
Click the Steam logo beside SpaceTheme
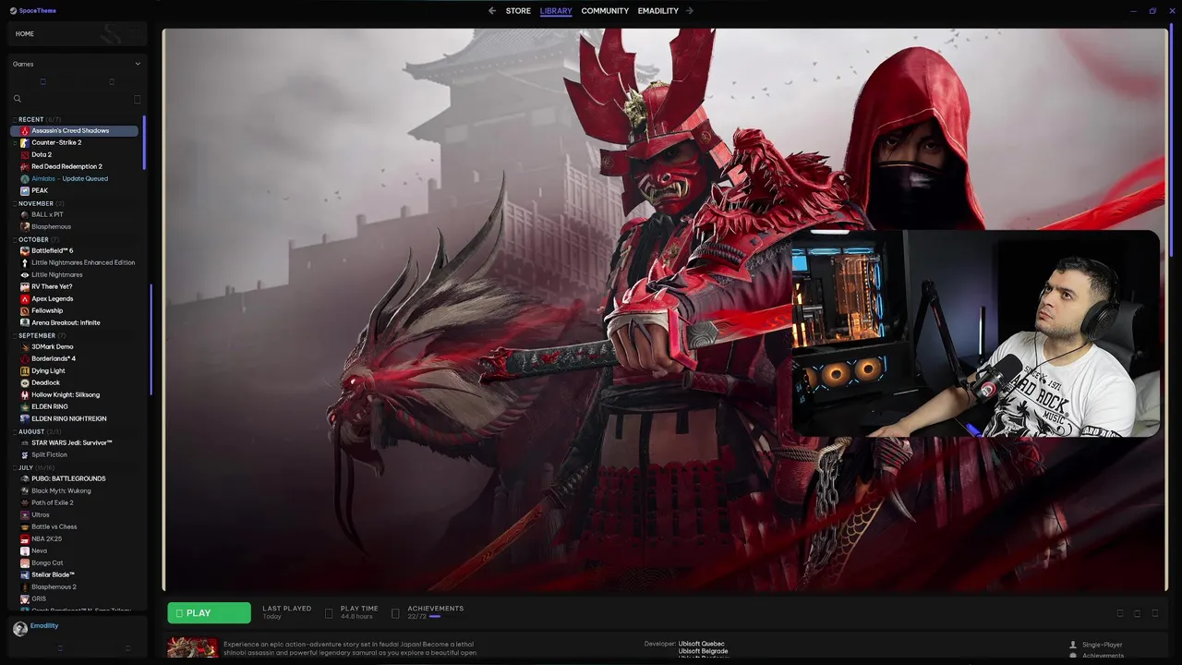point(13,11)
